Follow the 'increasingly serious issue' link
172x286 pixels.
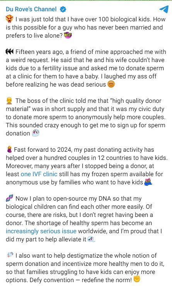tap(41, 231)
